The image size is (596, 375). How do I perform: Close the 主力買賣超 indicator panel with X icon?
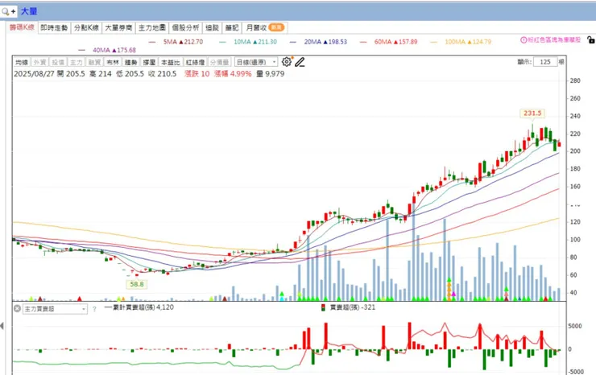17,308
